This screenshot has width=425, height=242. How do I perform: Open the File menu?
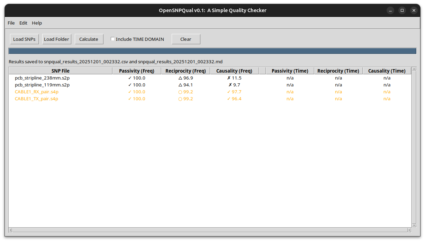click(x=11, y=23)
